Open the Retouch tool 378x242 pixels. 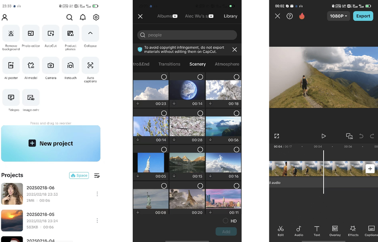click(x=70, y=65)
